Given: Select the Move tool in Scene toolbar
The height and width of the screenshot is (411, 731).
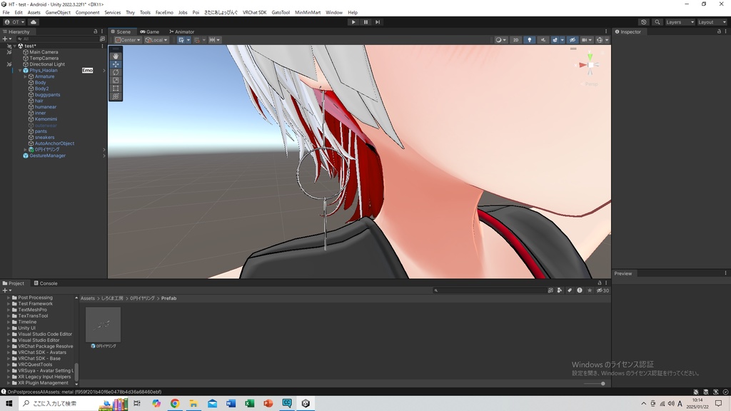Looking at the screenshot, I should tap(116, 64).
